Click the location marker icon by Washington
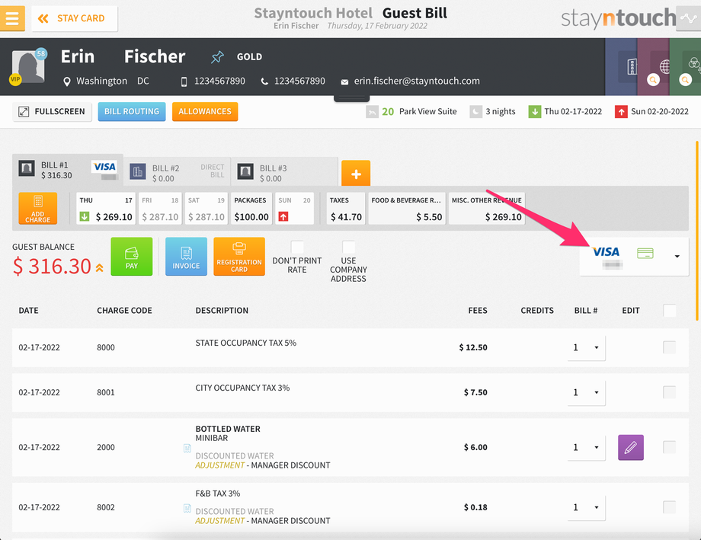This screenshot has height=540, width=701. [x=66, y=81]
